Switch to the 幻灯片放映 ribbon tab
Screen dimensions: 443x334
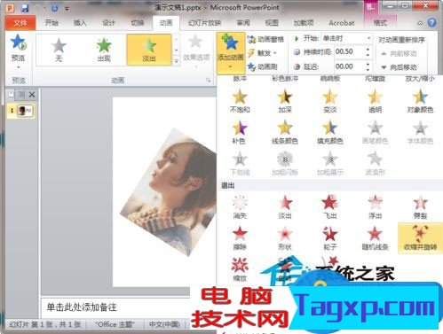click(x=205, y=23)
